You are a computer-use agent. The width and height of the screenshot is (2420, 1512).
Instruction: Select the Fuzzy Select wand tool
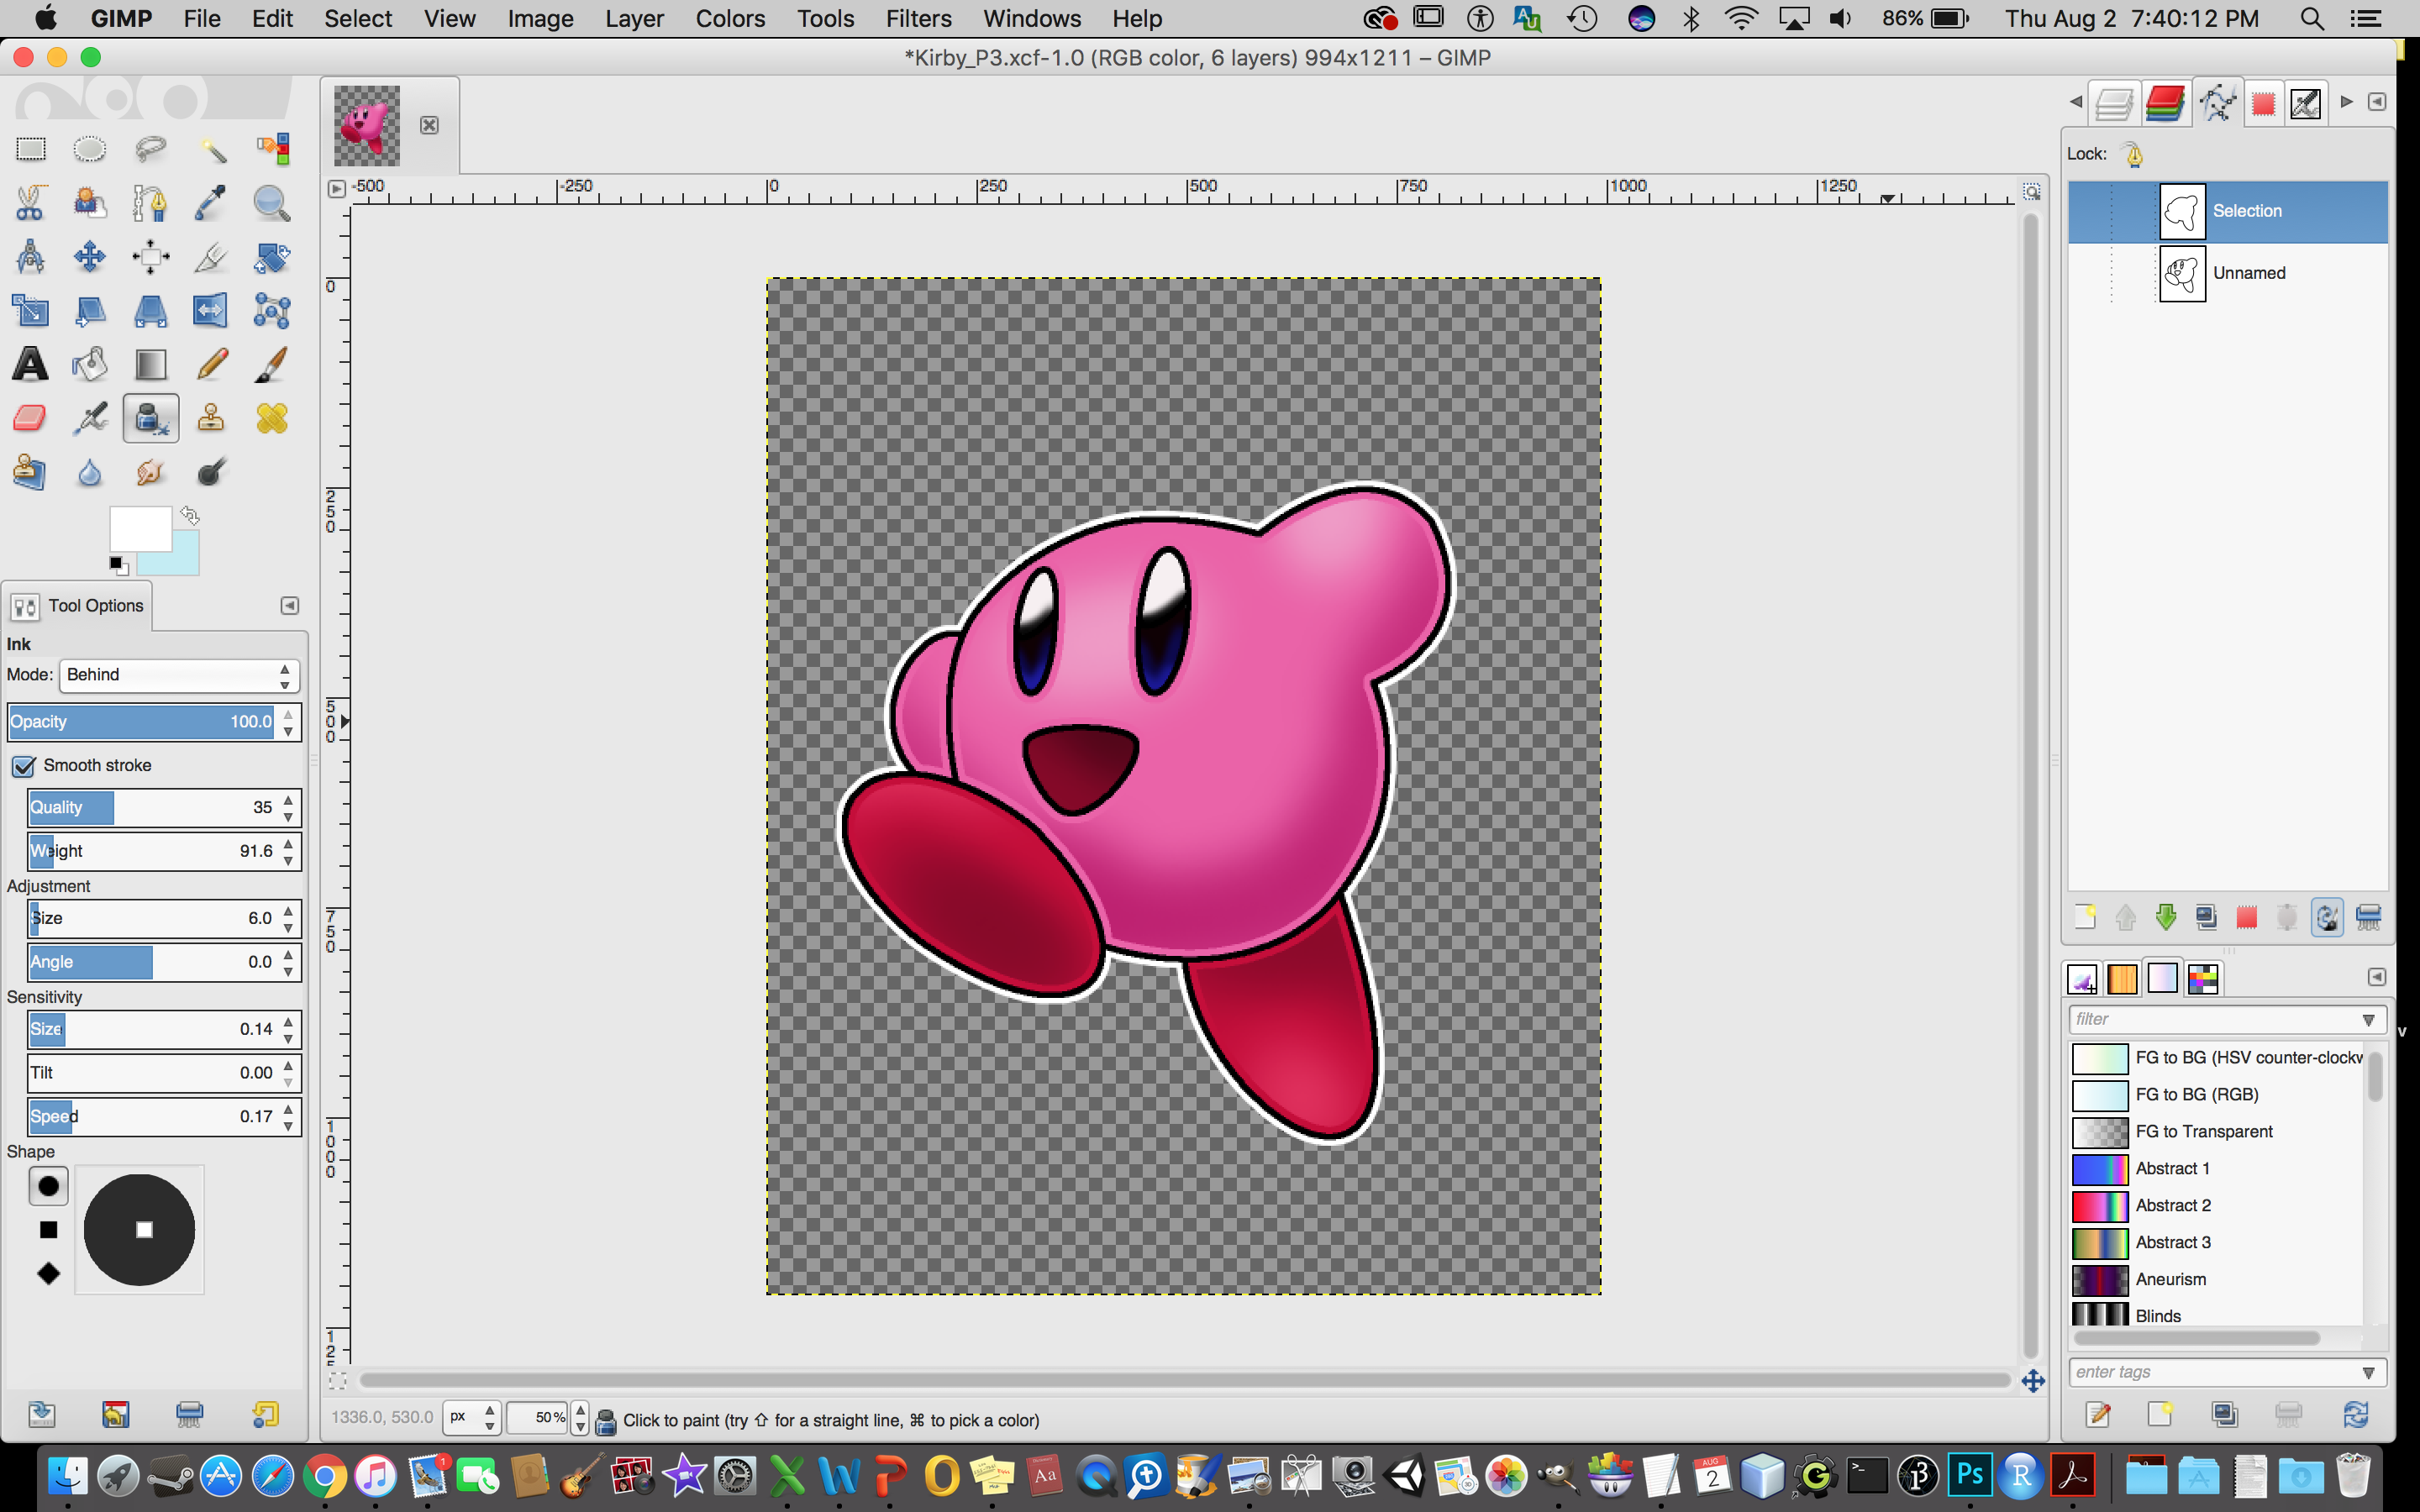pos(211,149)
